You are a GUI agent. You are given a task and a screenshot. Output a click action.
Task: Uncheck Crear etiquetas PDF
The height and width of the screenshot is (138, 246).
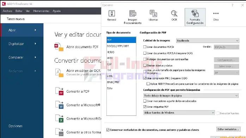coord(144,107)
